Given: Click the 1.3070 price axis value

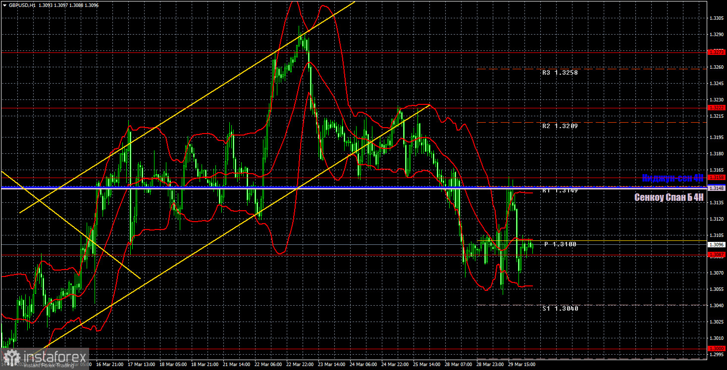Looking at the screenshot, I should [x=716, y=273].
